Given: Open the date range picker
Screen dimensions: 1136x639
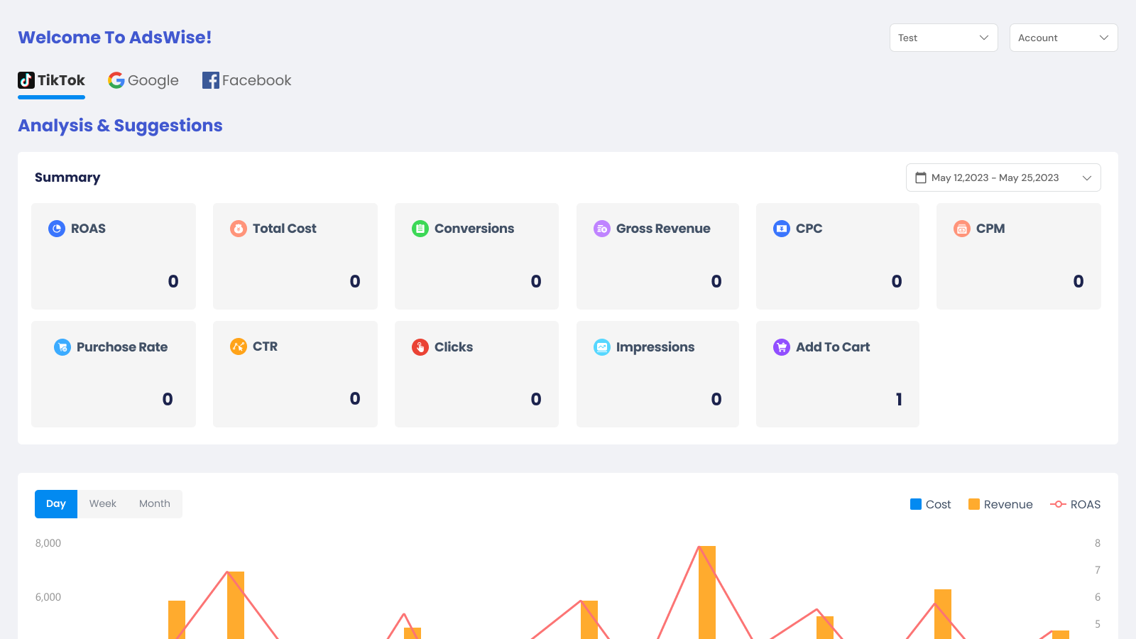Looking at the screenshot, I should (x=1003, y=177).
